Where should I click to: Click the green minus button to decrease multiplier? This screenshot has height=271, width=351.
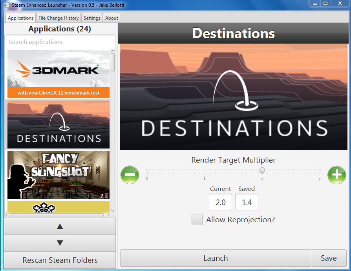coord(130,175)
